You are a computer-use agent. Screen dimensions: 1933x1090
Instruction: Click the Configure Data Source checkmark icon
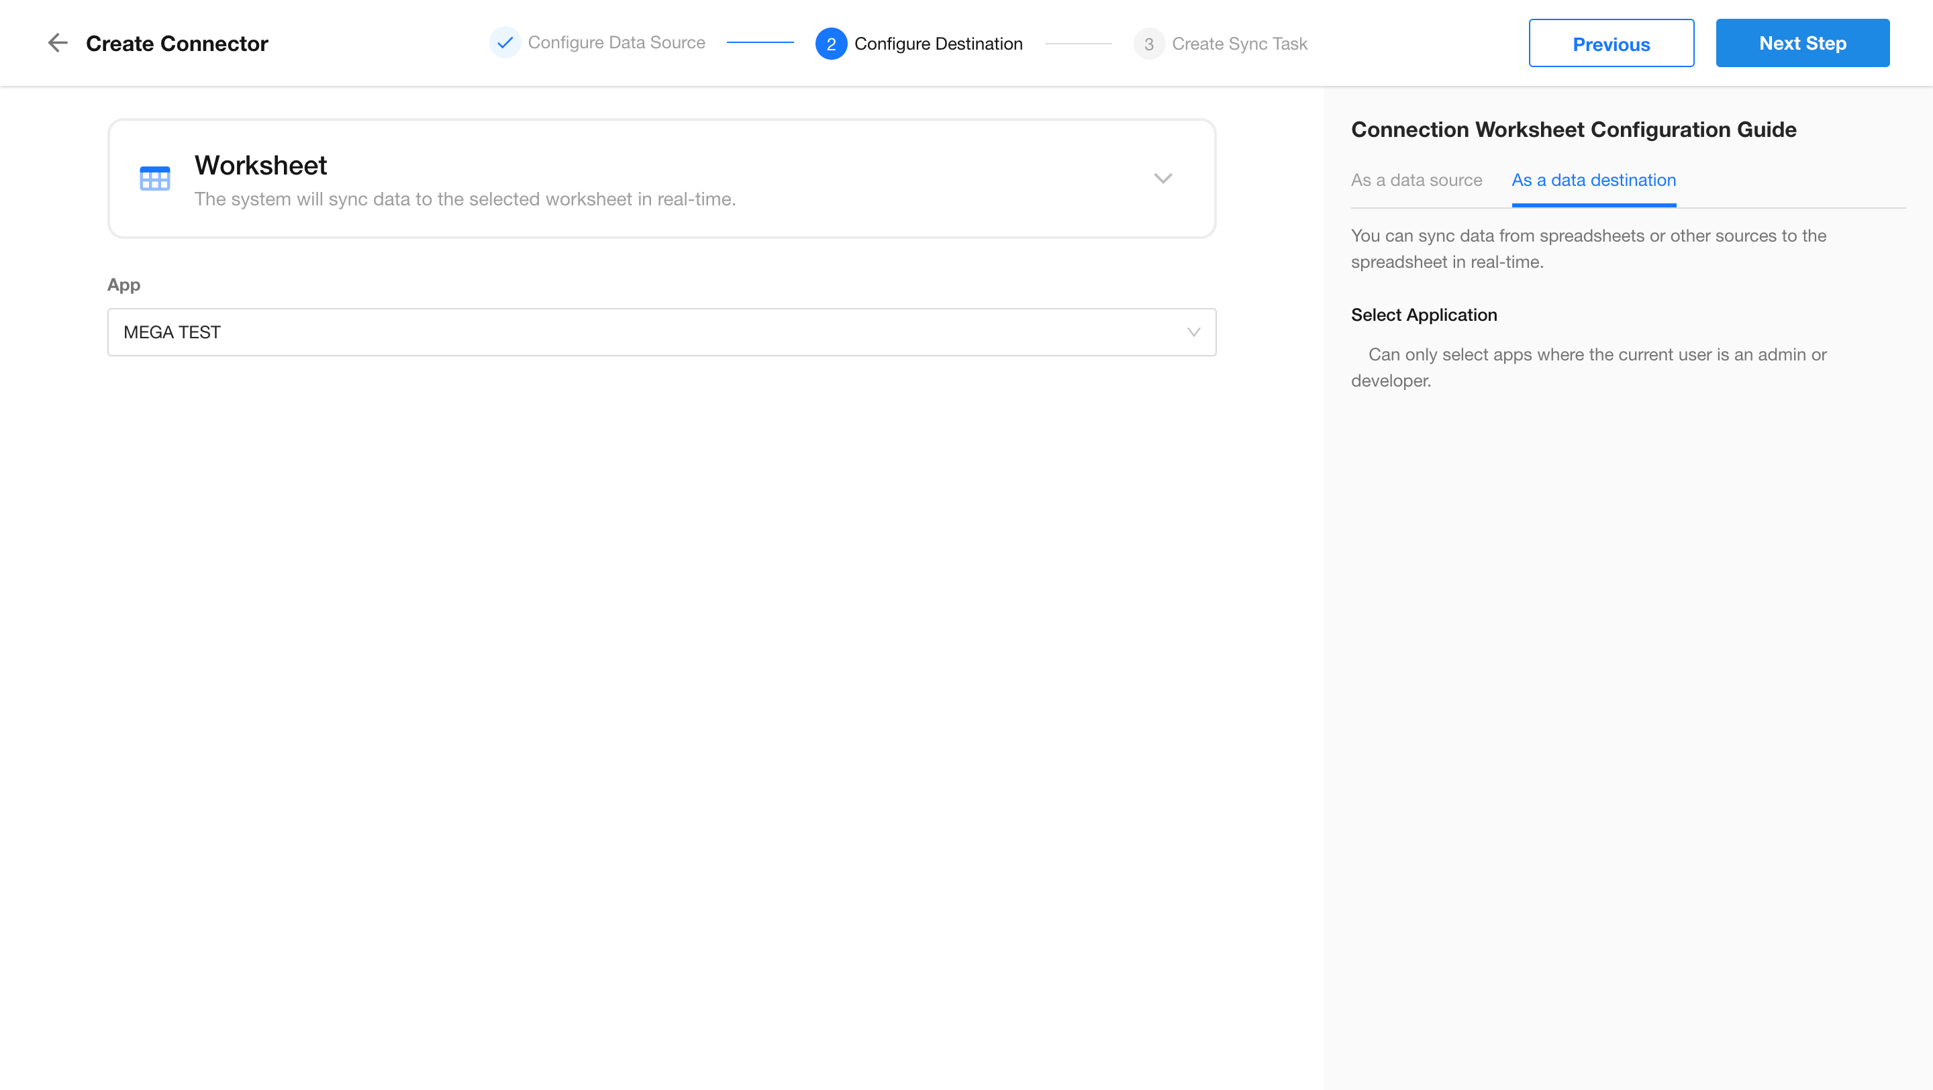pos(505,43)
